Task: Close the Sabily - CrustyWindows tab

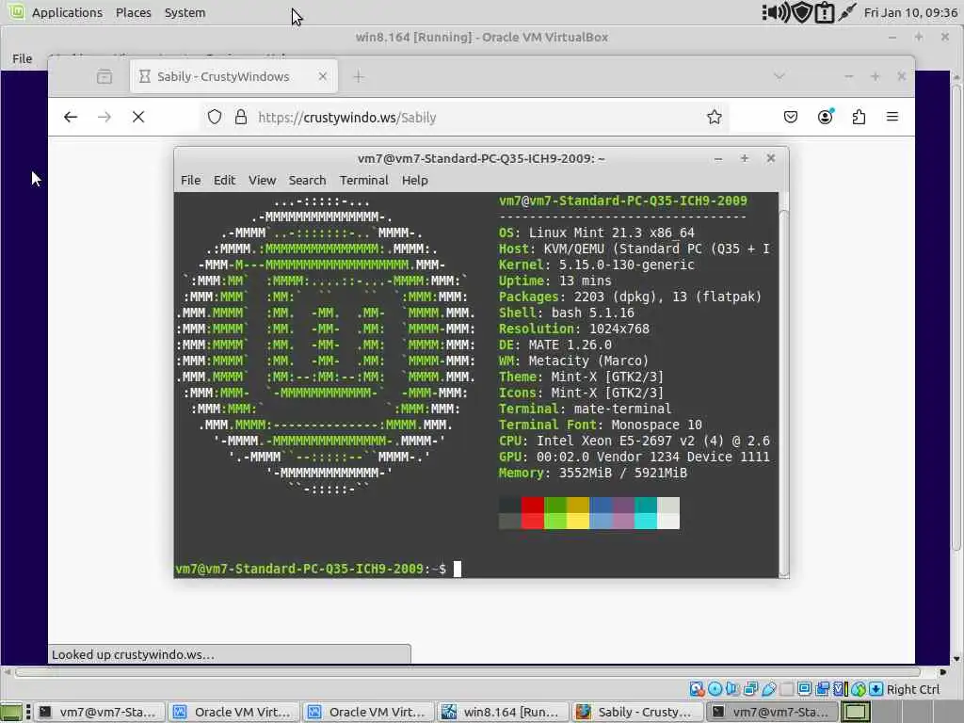Action: pos(323,76)
